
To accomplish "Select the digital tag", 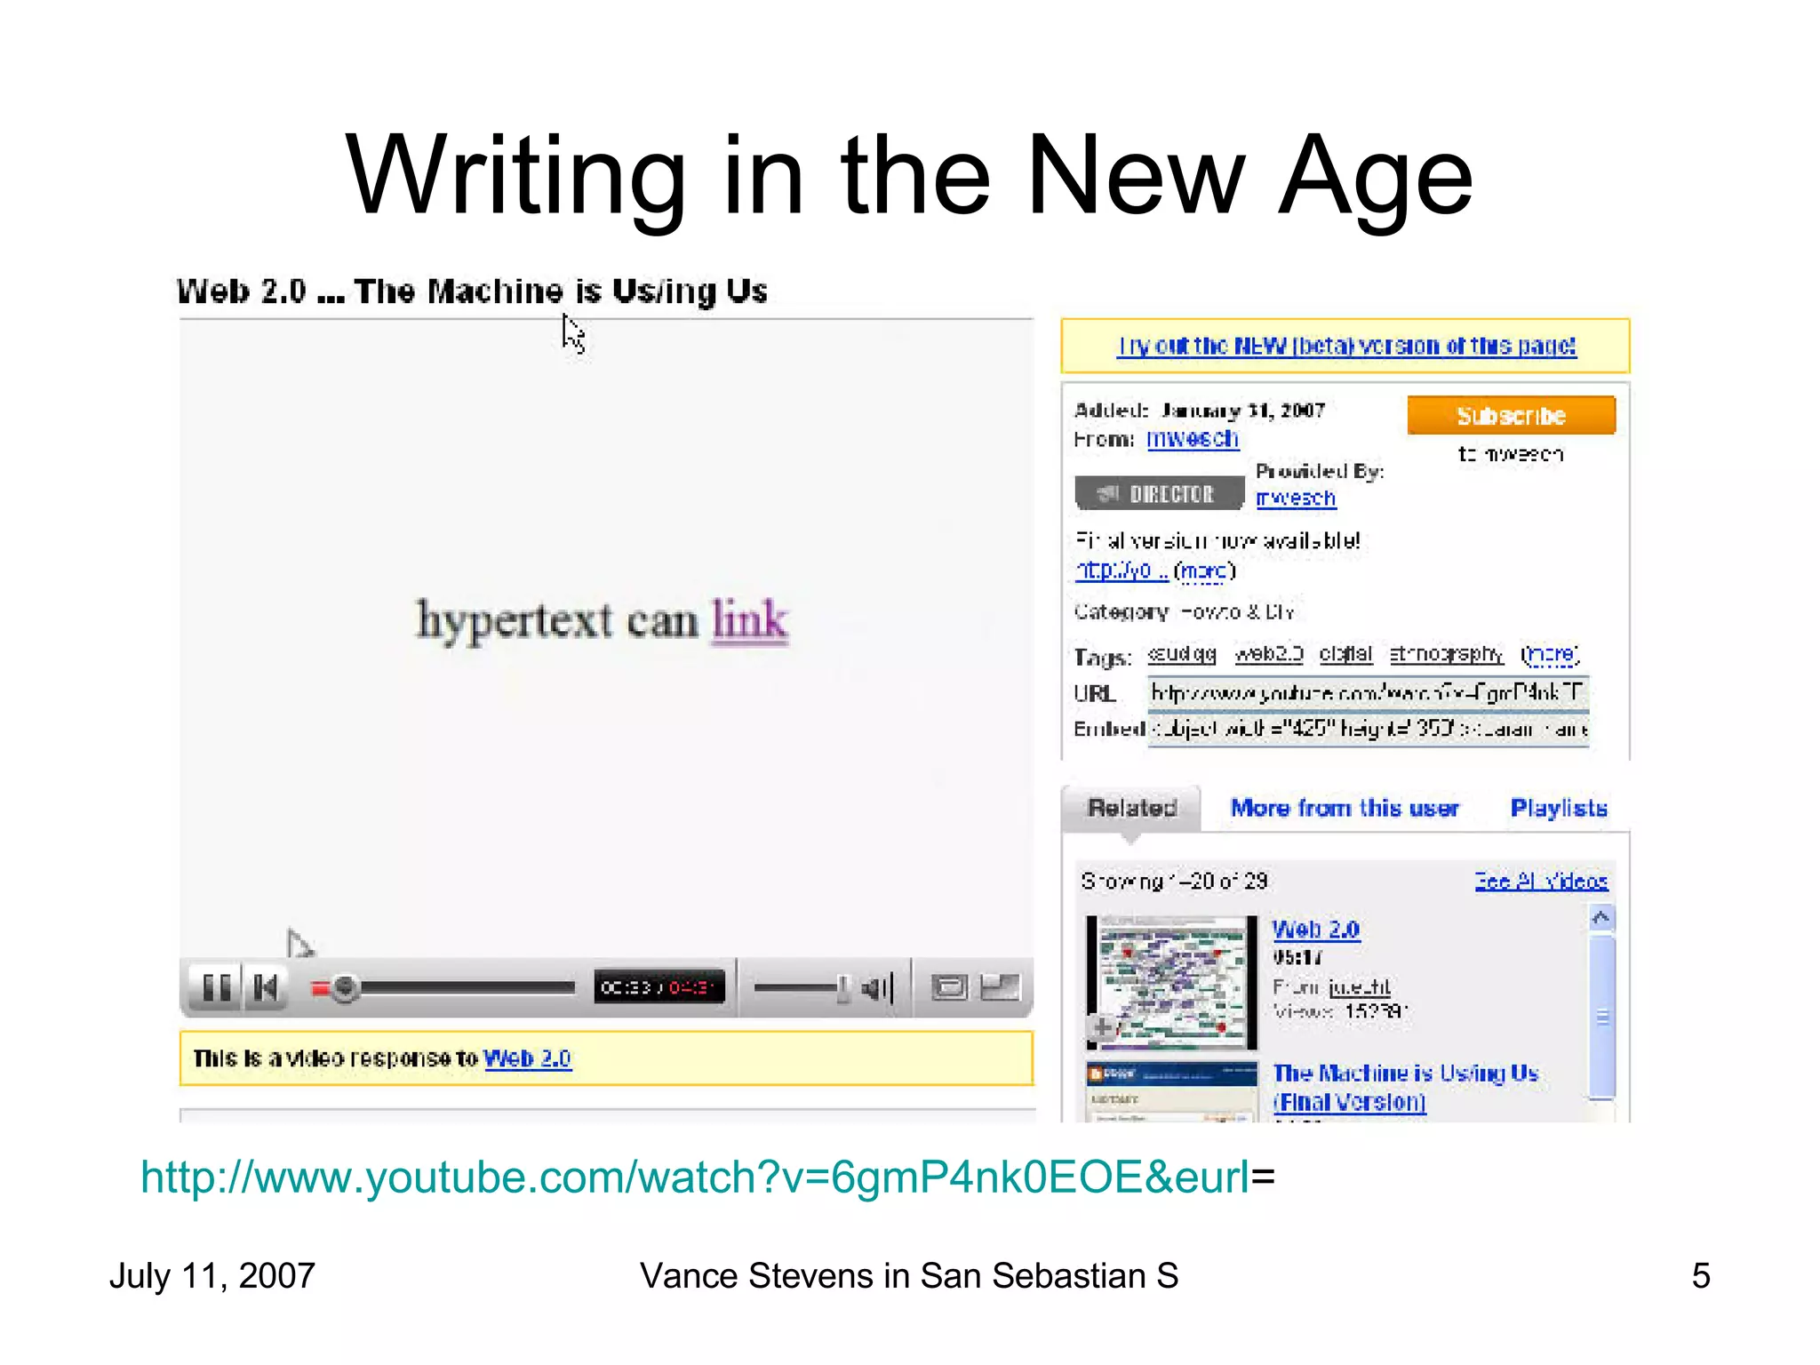I will tap(1345, 654).
